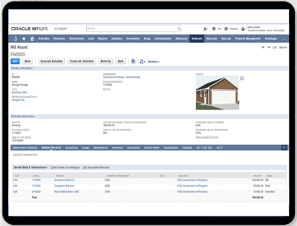Screen dimensions: 297x226
Task: Expand the more menu ellipsis
Action: pos(284,39)
